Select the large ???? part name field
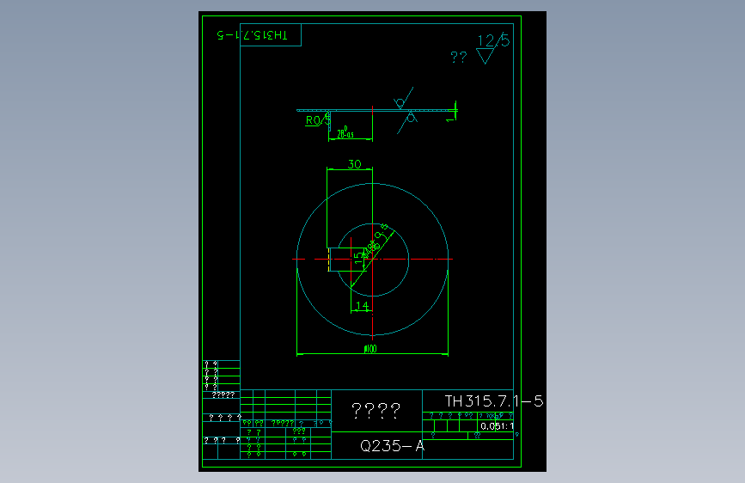Screen dimensions: 745x483 pyautogui.click(x=376, y=410)
